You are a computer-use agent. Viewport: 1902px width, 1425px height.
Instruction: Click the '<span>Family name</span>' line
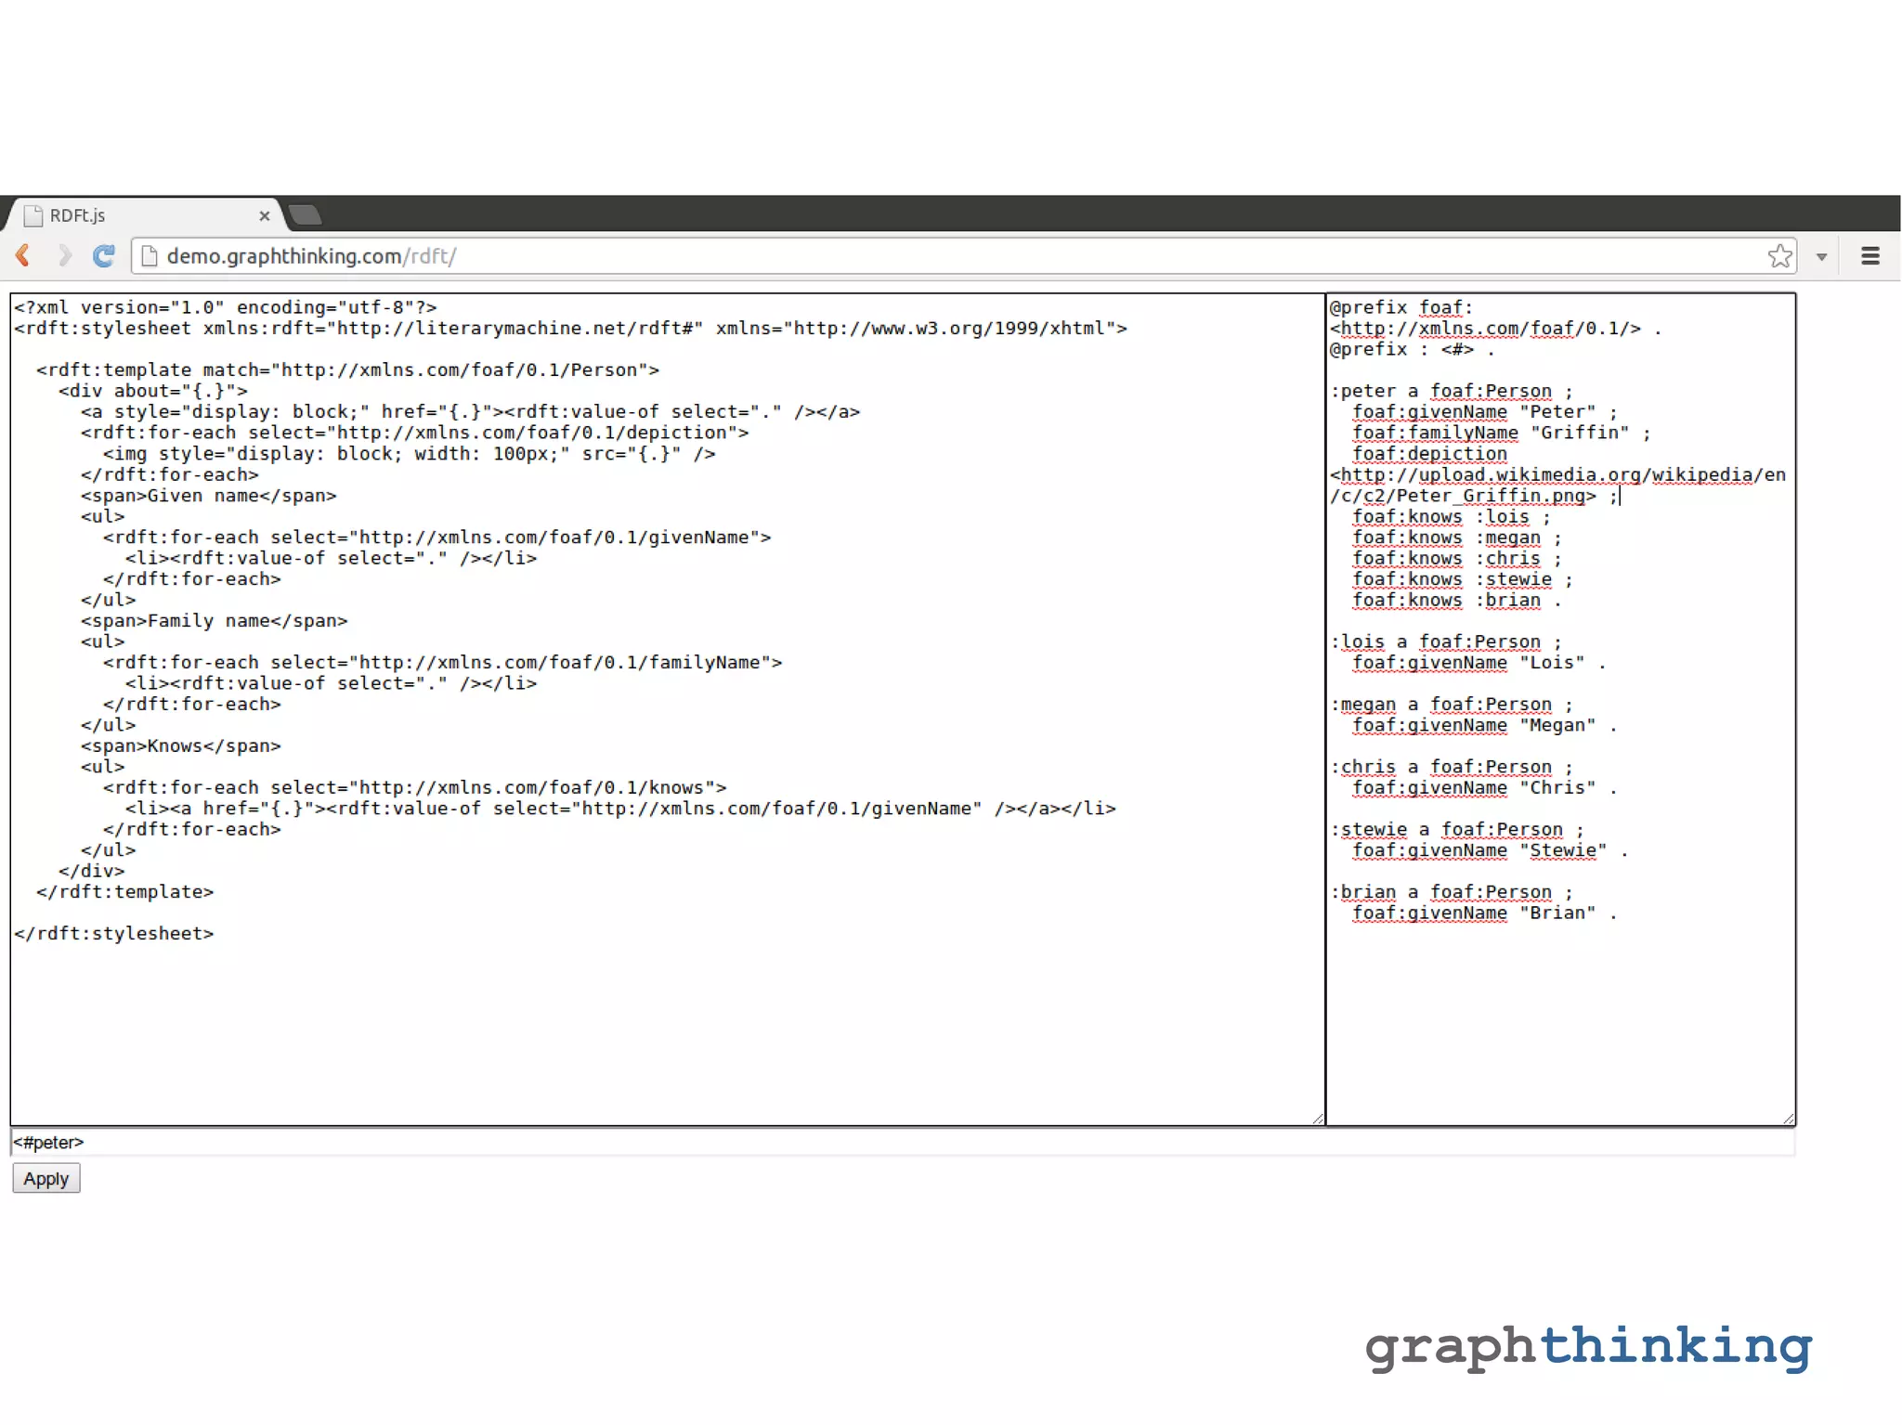(215, 620)
